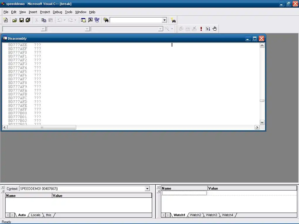
Task: Open the Project menu
Action: (x=45, y=12)
